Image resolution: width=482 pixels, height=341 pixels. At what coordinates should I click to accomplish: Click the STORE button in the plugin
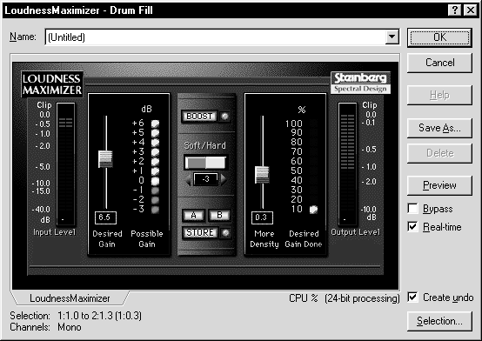pos(200,232)
